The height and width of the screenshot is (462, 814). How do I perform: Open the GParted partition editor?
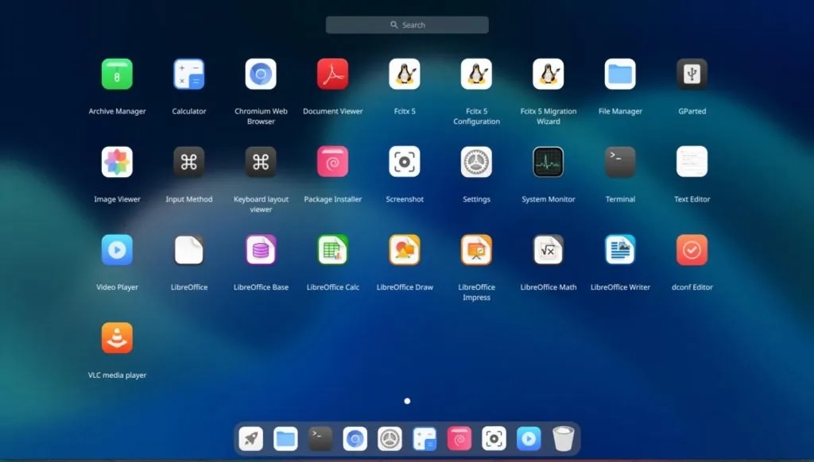point(692,75)
